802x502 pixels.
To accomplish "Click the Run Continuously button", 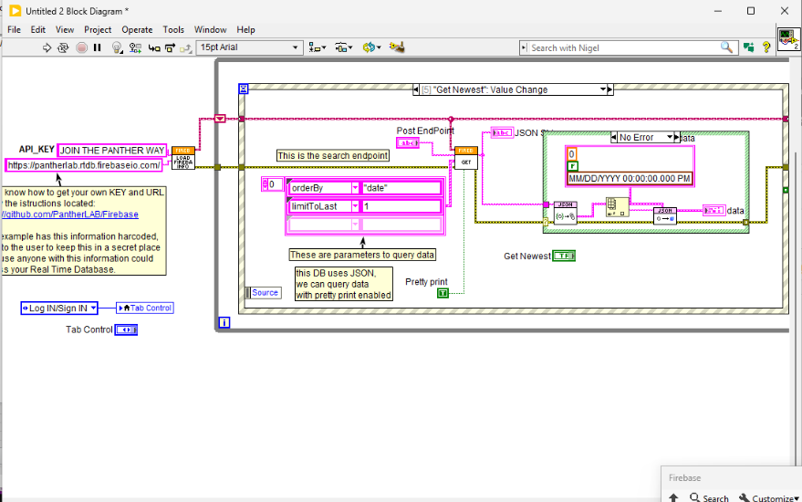I will point(64,47).
